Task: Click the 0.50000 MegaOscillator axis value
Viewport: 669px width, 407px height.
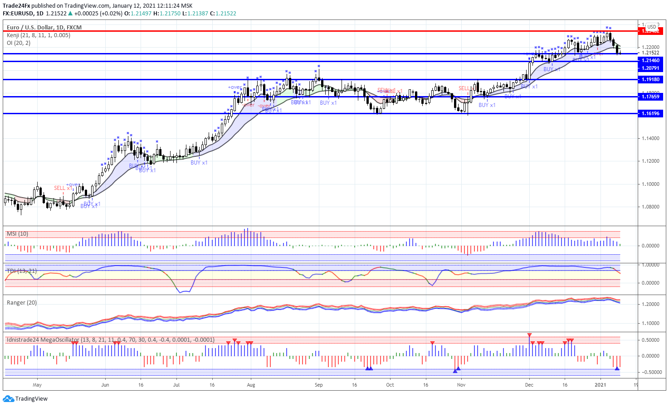Action: pyautogui.click(x=650, y=340)
